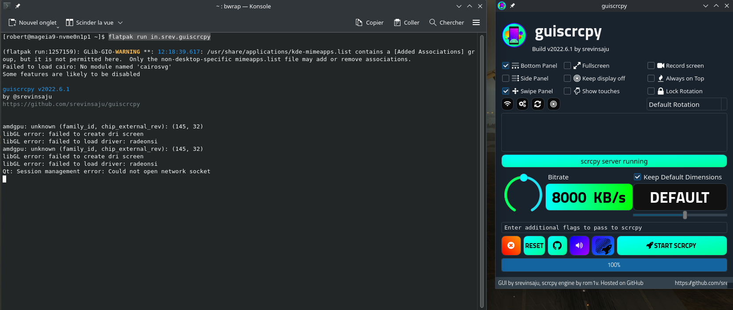Click the orange abort X button
Screen dimensions: 733x310
point(511,246)
